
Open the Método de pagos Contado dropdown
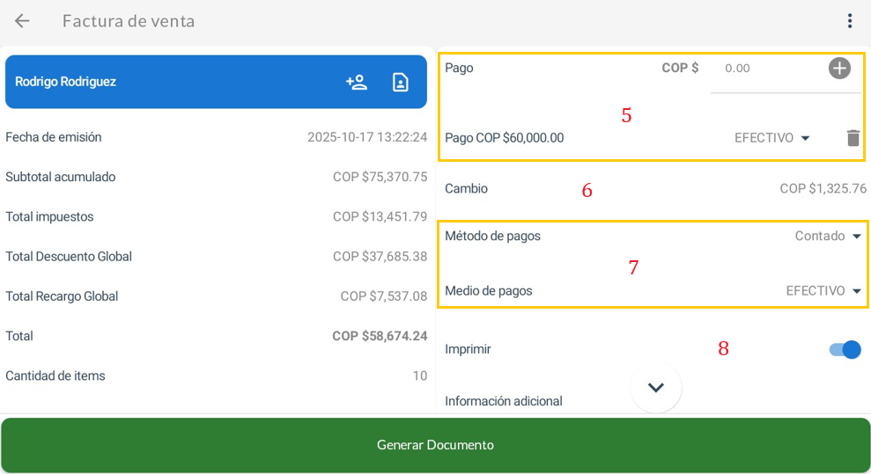(x=828, y=236)
